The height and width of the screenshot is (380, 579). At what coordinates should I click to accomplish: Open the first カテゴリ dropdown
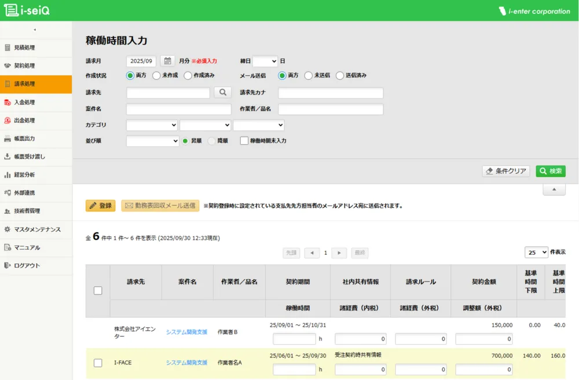point(152,125)
